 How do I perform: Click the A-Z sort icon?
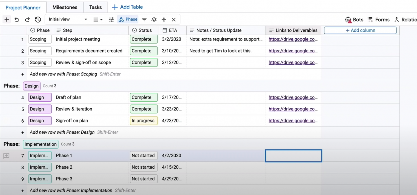(x=154, y=20)
